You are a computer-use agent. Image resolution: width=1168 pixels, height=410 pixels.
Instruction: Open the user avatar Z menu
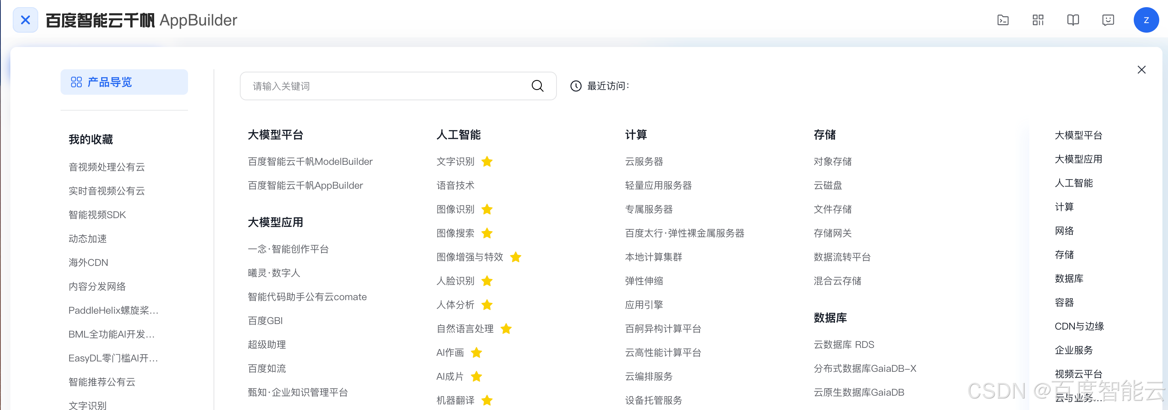pyautogui.click(x=1146, y=20)
